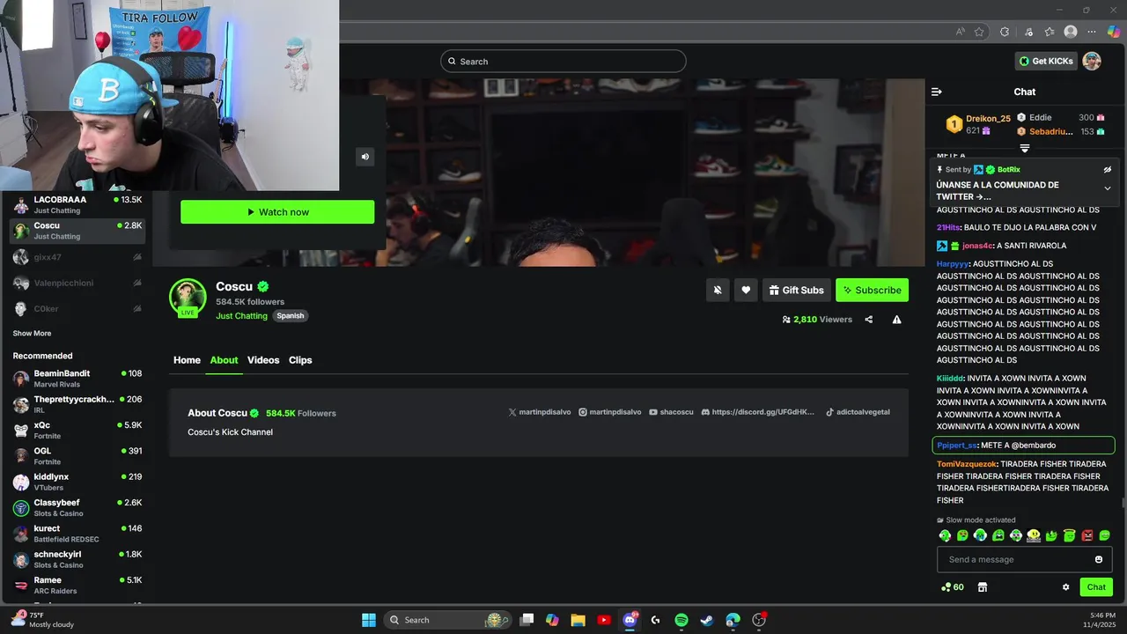Open shacoscu YouTube link
Screen dimensions: 1127x634
pos(671,412)
